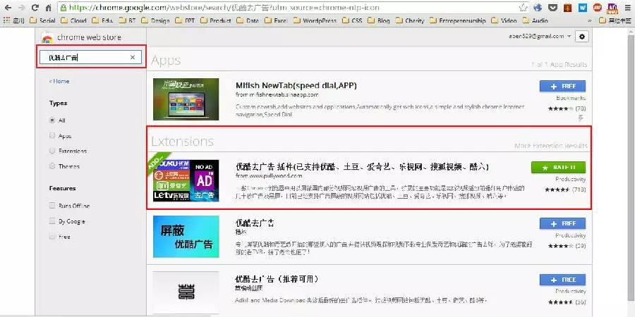This screenshot has height=317, width=635.
Task: Click FREE button for Mifish NewTab
Action: point(562,86)
